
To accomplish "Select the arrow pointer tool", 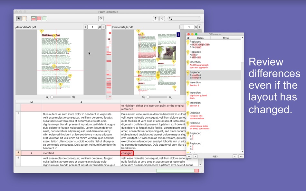I will click(19, 19).
